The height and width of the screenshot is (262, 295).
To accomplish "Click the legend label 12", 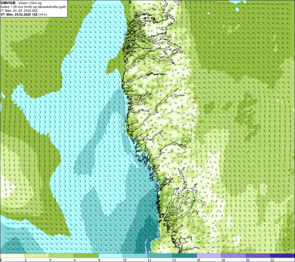I will (x=149, y=260).
